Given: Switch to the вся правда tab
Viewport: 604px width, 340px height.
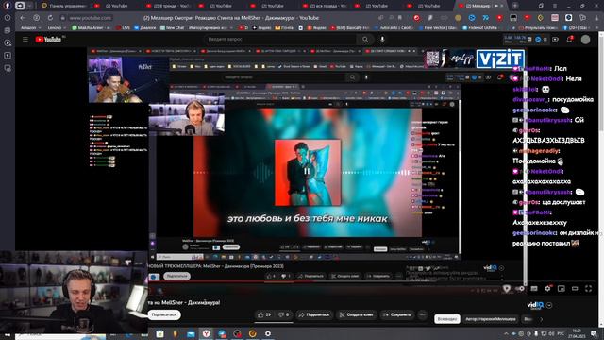Looking at the screenshot, I should (325, 6).
